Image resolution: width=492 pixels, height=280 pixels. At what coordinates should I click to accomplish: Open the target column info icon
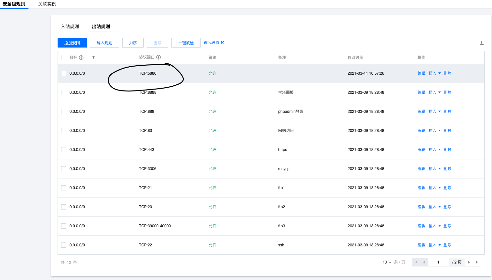81,58
